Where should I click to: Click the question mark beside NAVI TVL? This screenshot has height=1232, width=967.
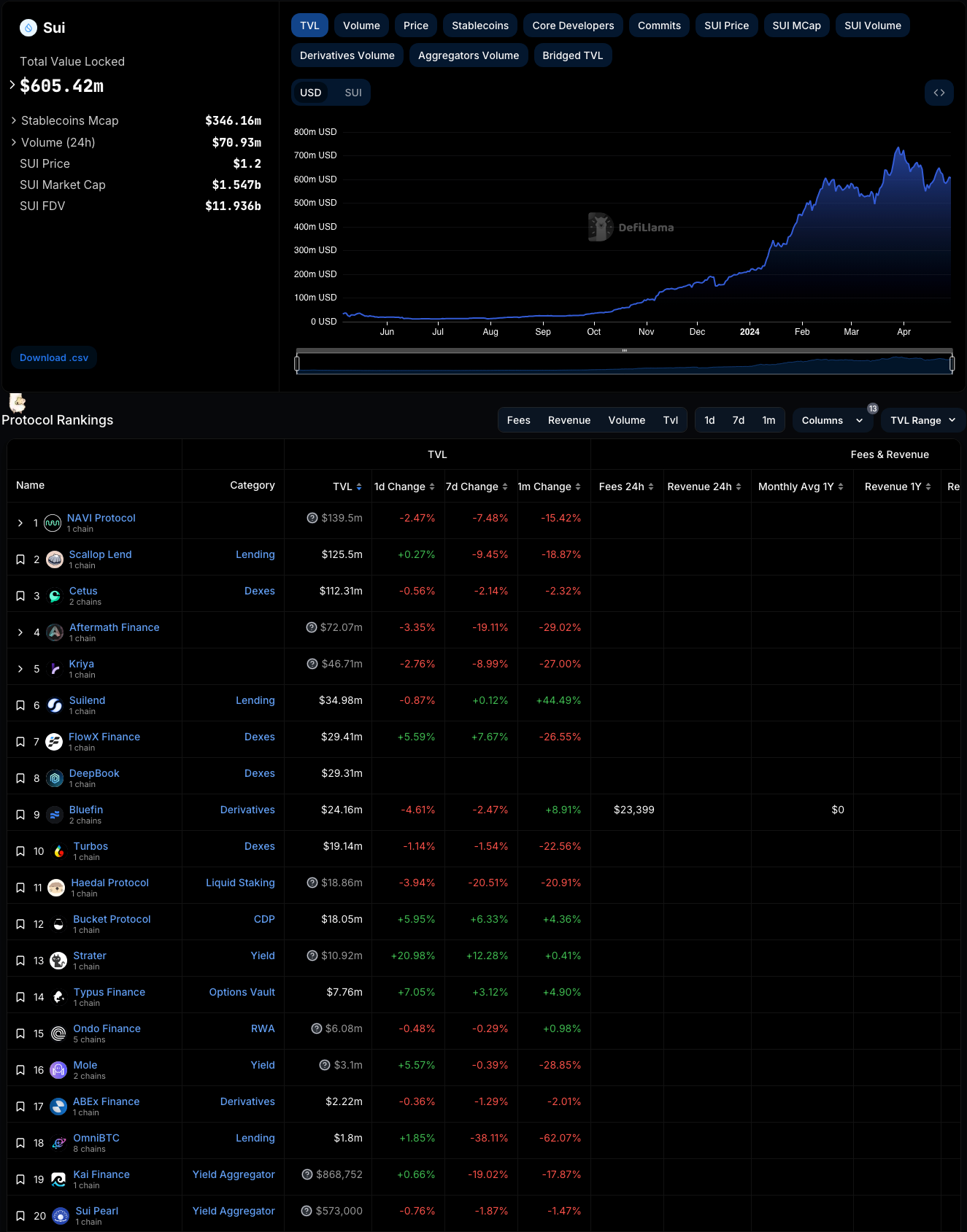tap(312, 518)
